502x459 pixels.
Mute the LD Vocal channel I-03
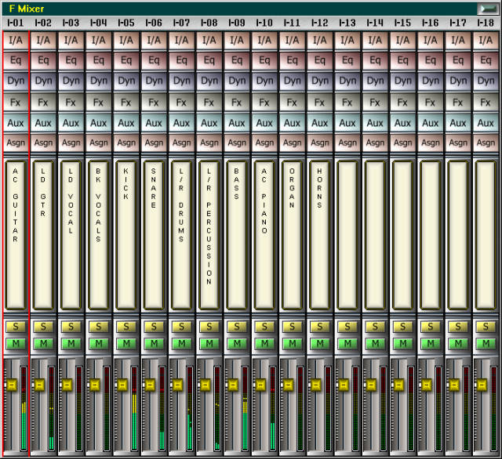point(71,343)
